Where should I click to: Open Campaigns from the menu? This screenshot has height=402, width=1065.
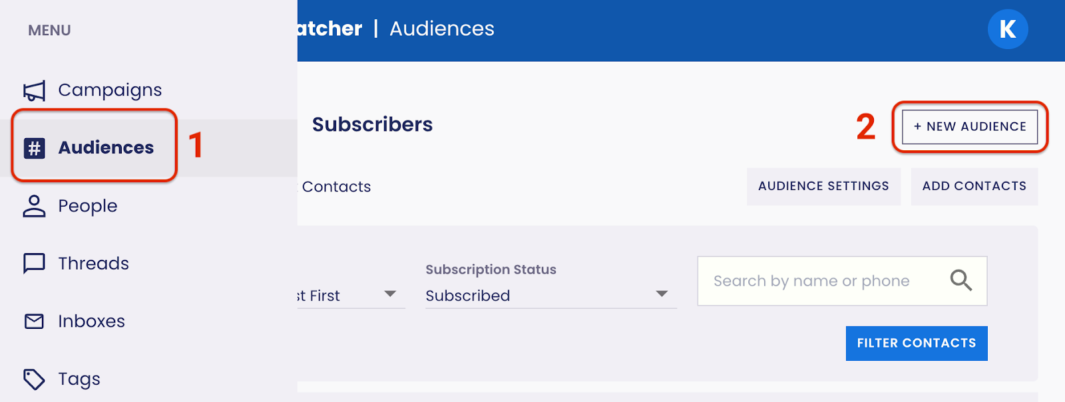tap(110, 90)
